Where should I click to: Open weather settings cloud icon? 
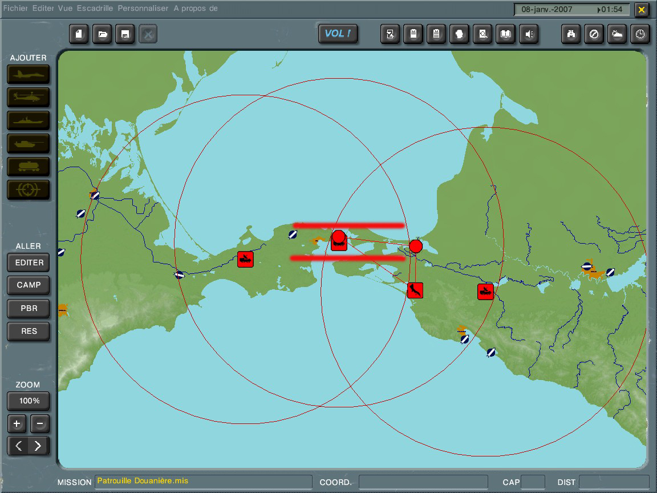pyautogui.click(x=617, y=34)
